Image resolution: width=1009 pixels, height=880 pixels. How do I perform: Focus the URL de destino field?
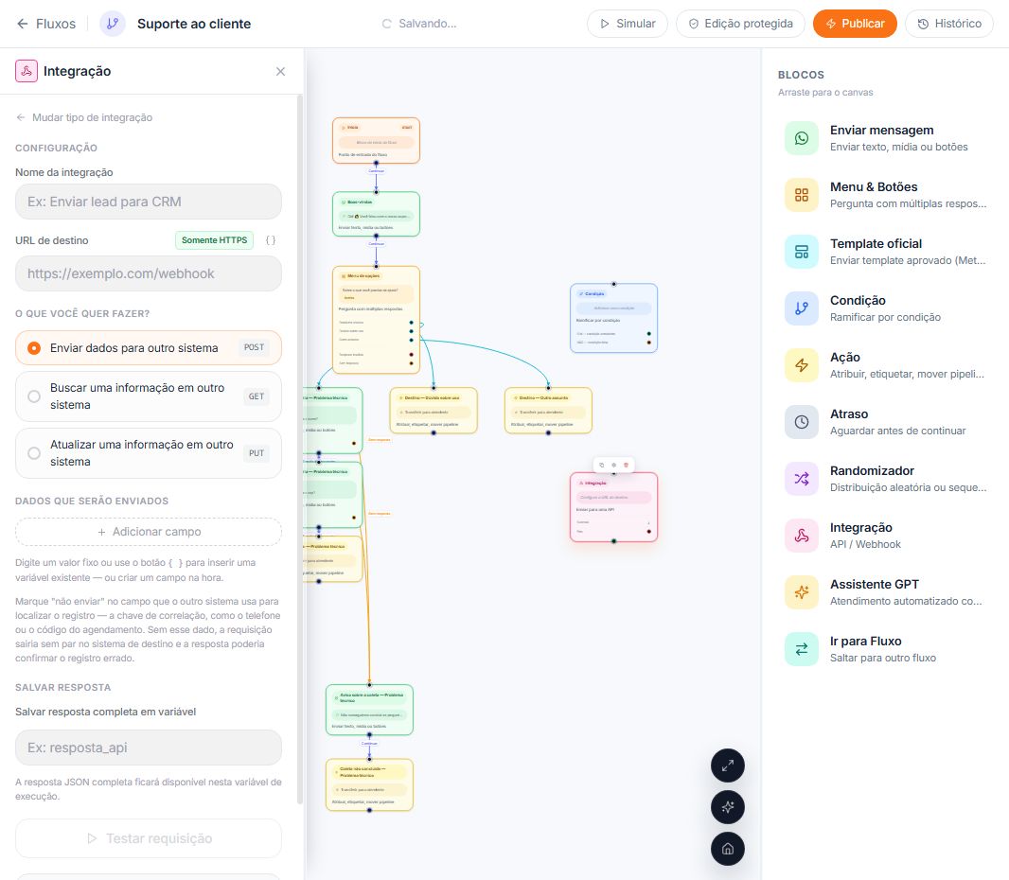pyautogui.click(x=149, y=274)
